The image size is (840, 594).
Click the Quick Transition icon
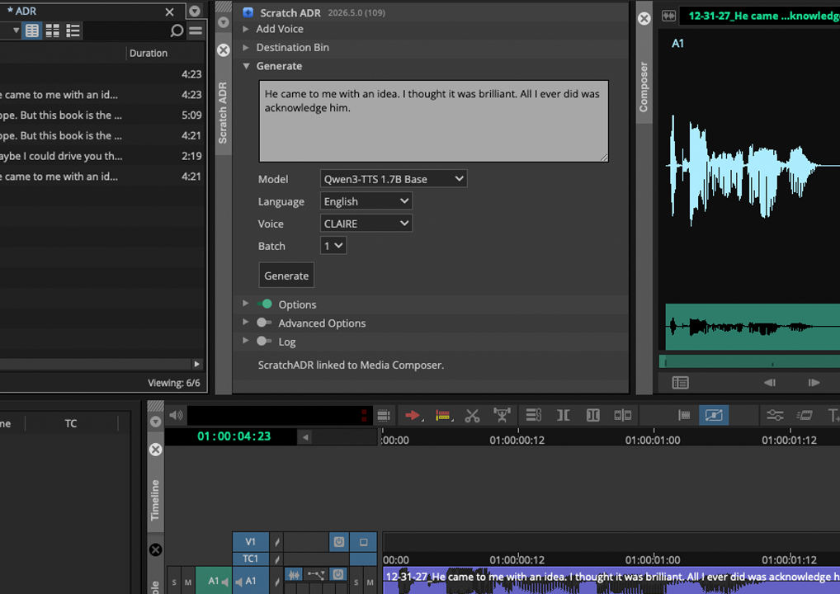point(622,415)
